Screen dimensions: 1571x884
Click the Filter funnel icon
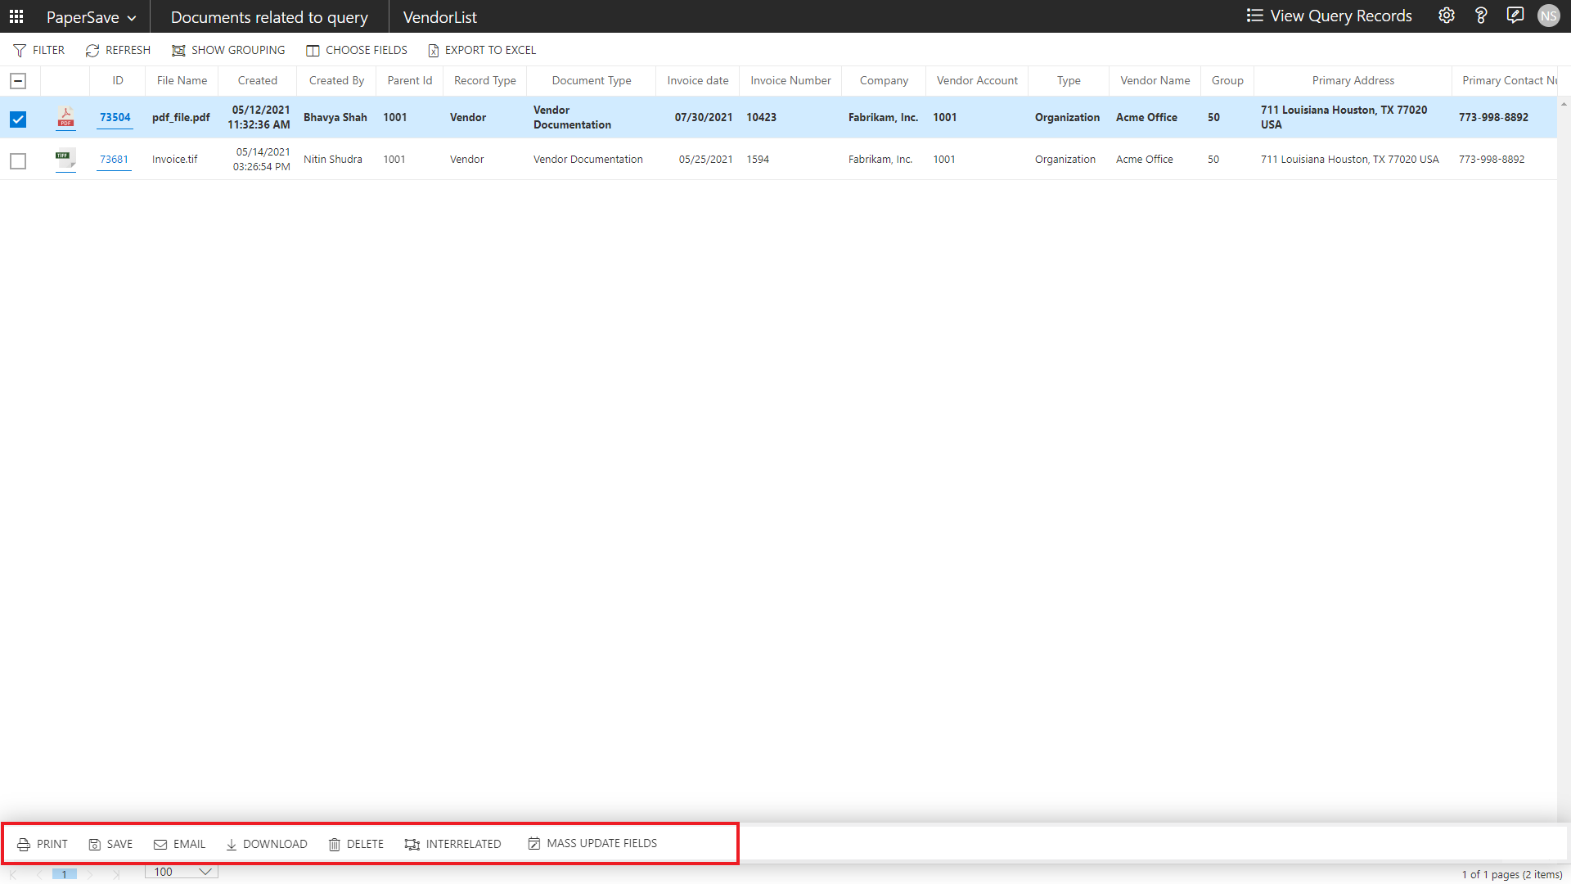pyautogui.click(x=20, y=51)
